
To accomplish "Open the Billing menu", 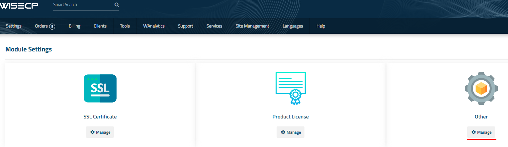I will pyautogui.click(x=74, y=26).
